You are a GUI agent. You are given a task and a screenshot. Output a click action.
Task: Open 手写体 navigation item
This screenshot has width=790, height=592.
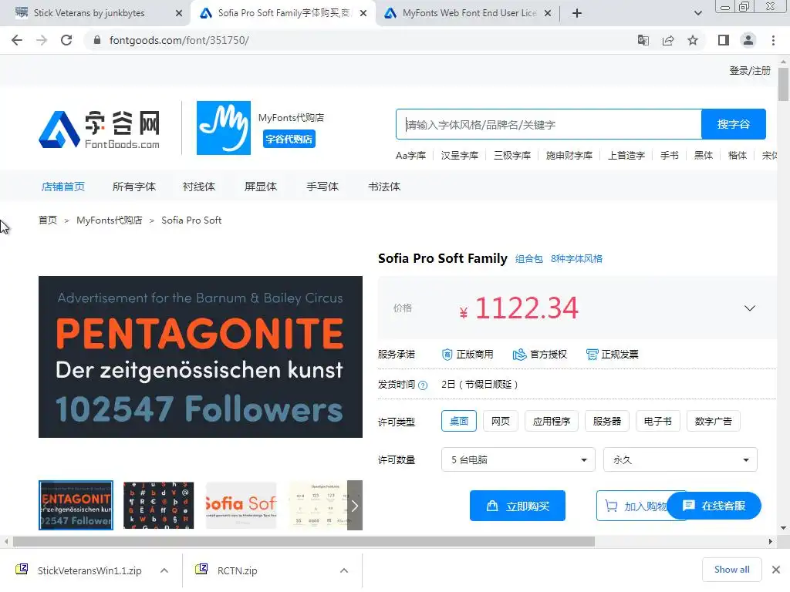[322, 187]
